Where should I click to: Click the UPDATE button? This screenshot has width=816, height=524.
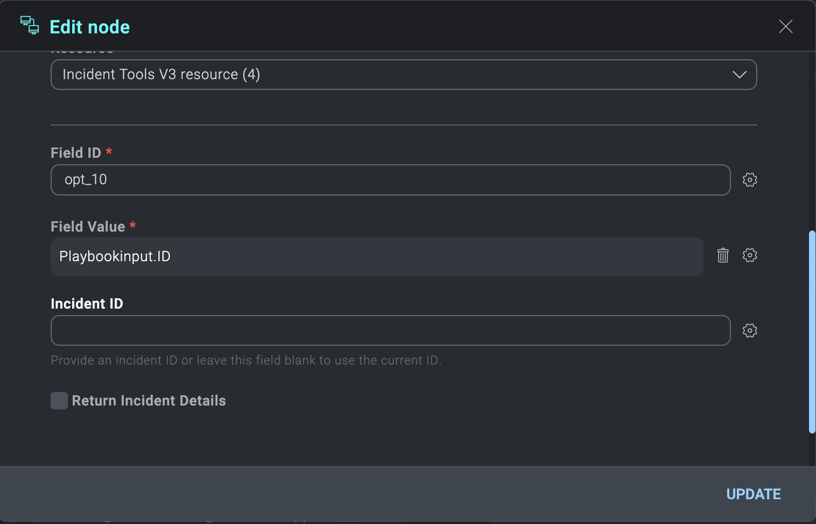pyautogui.click(x=753, y=493)
